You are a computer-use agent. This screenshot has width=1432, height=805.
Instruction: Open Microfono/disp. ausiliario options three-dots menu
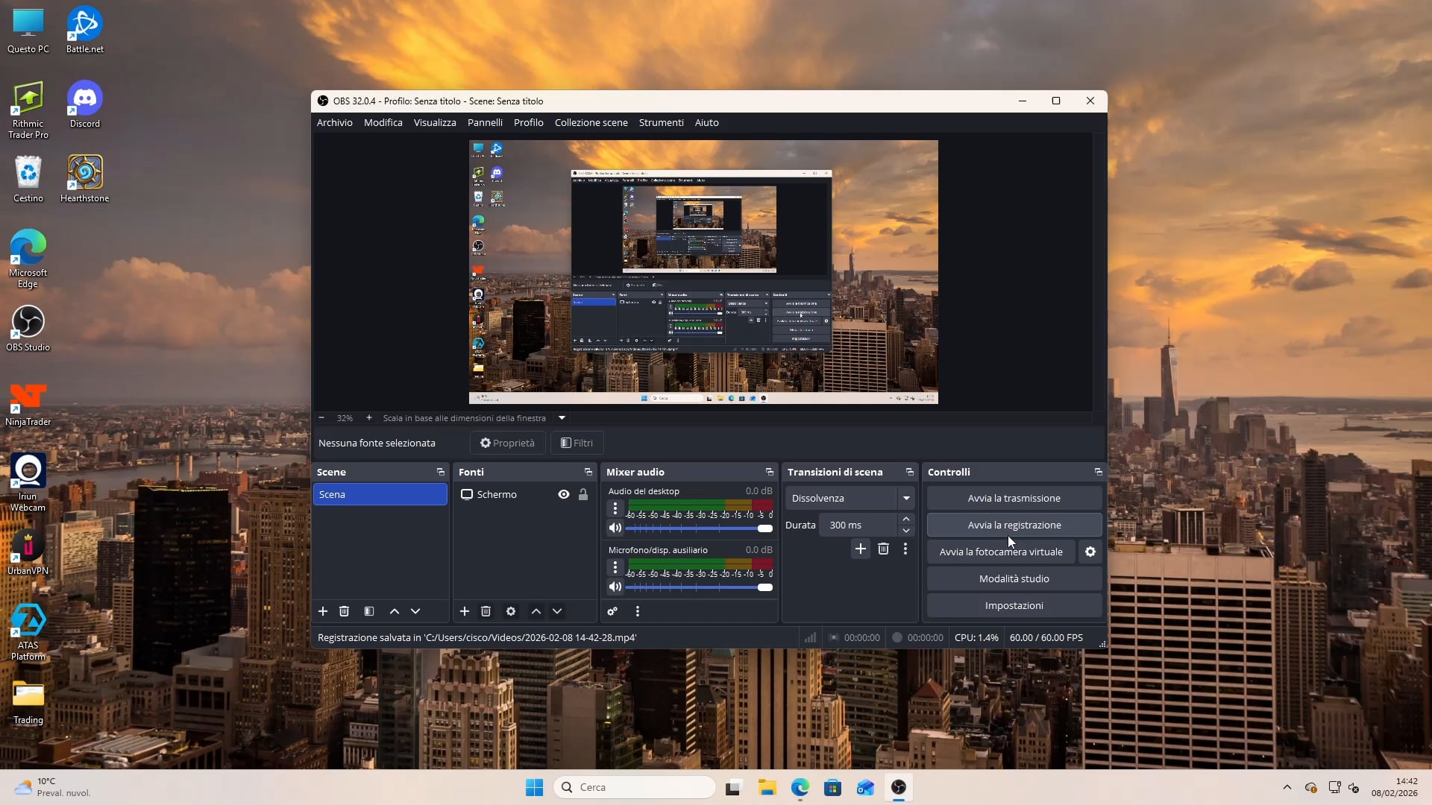[x=615, y=567]
